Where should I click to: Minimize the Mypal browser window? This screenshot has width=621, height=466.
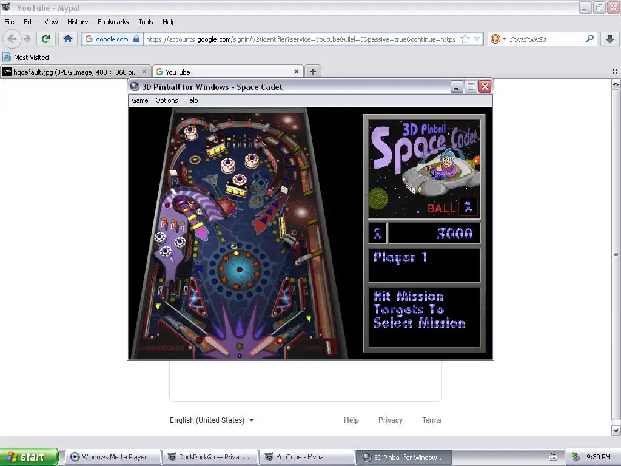point(585,7)
